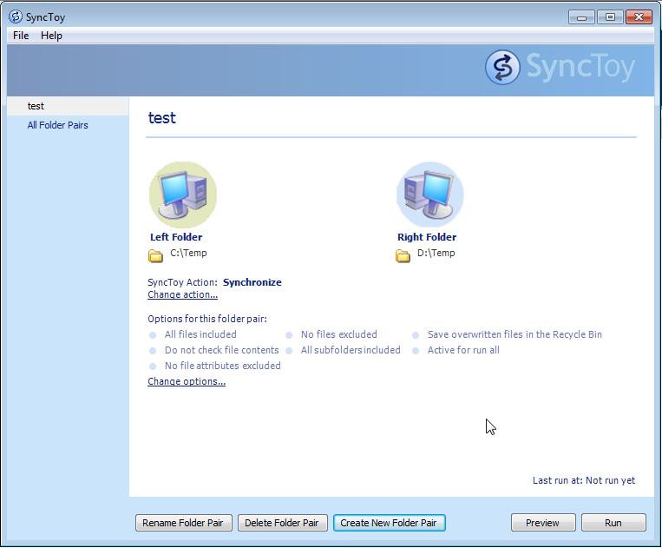Open the Help menu
662x548 pixels.
click(51, 36)
